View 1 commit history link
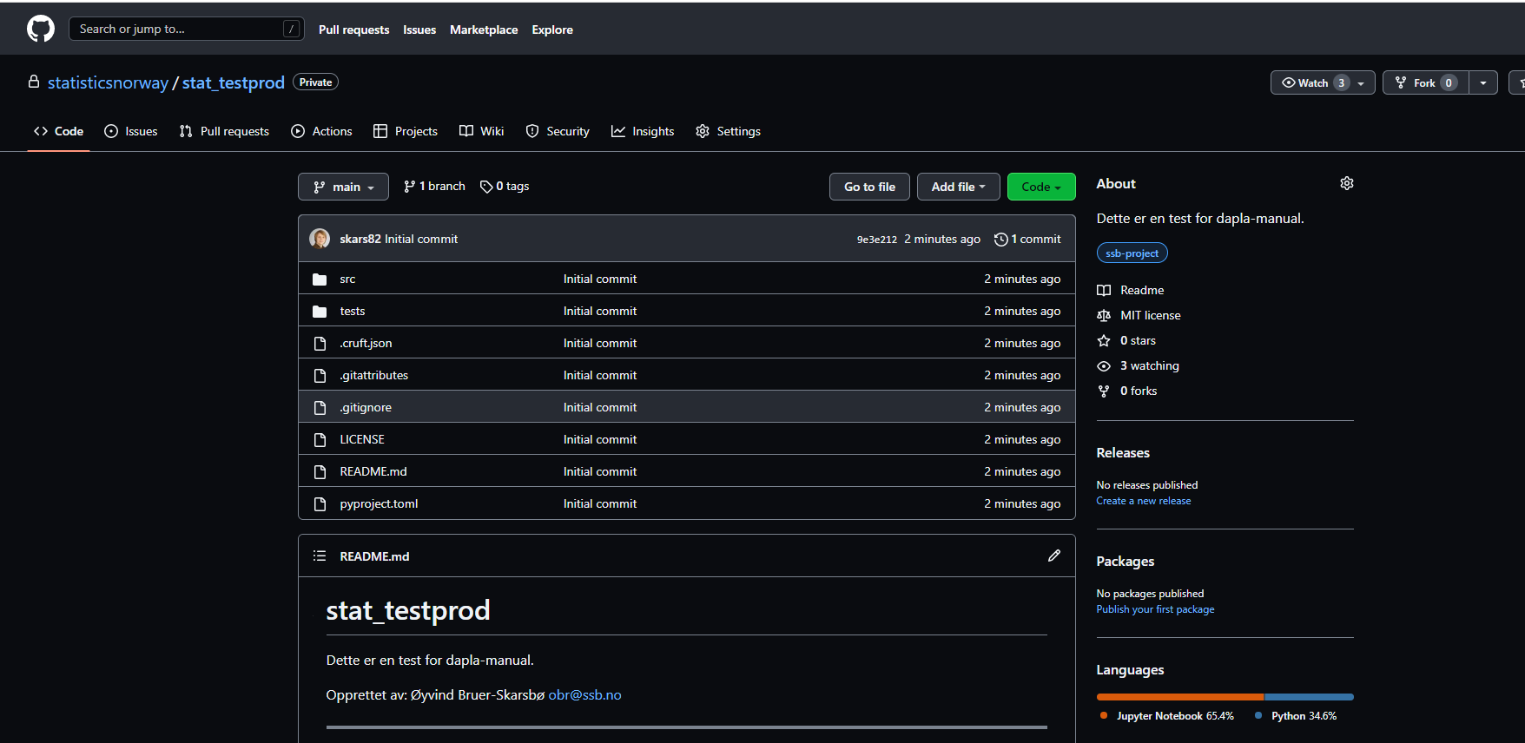 [x=1027, y=240]
